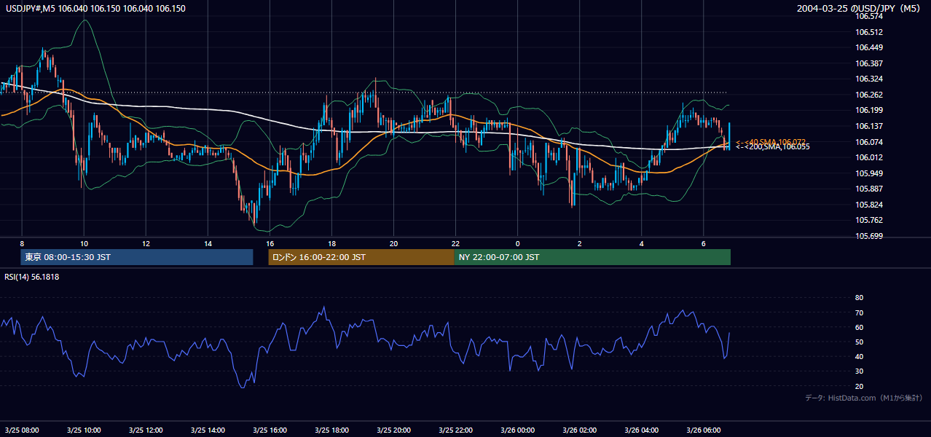
Task: Click price axis value 106.074
Action: 870,142
